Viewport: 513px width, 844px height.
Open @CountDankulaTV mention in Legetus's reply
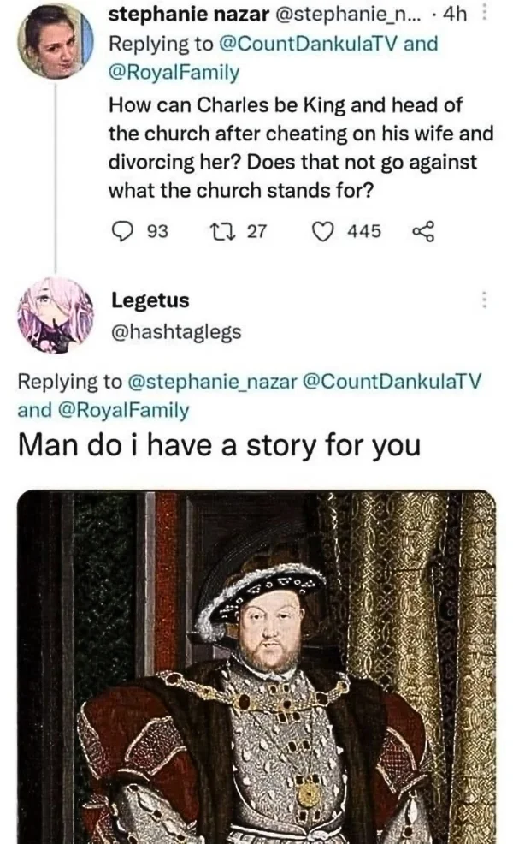pyautogui.click(x=392, y=382)
